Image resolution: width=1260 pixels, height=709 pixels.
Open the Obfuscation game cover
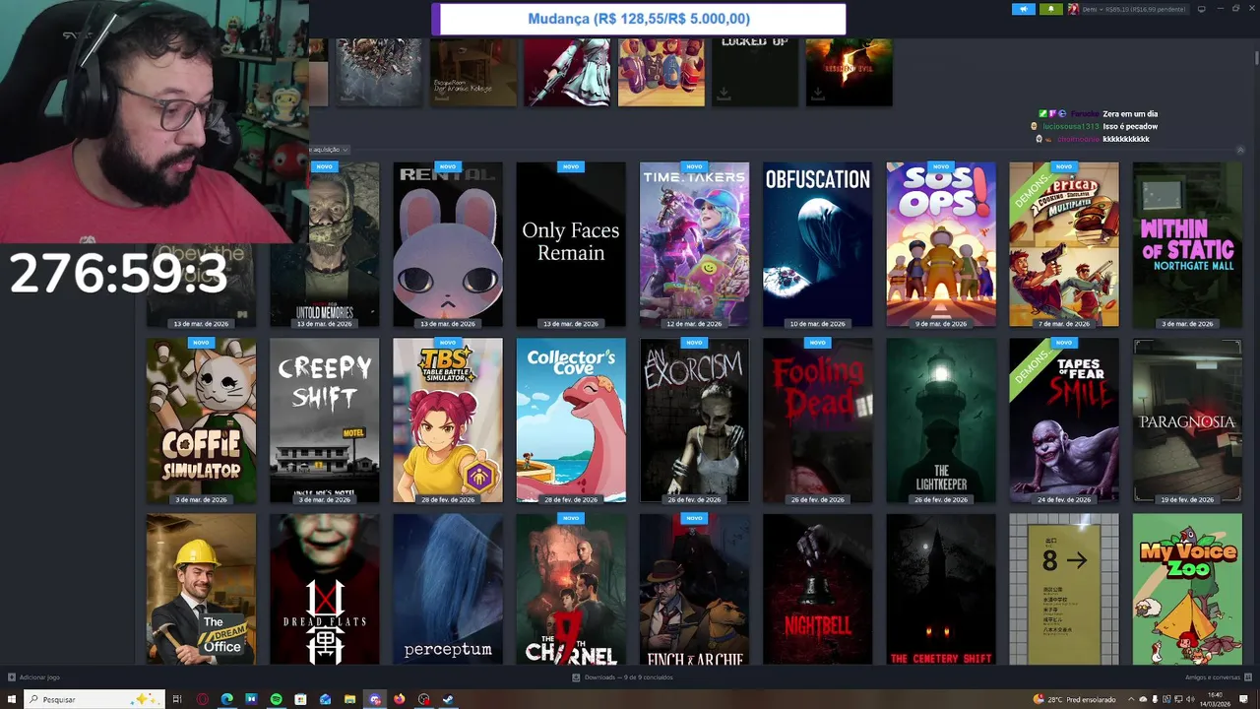[817, 244]
